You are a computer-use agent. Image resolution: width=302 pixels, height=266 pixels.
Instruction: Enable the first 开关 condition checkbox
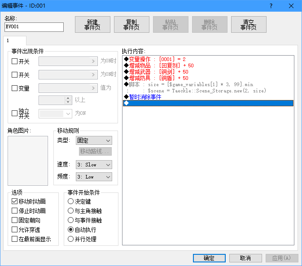pos(15,61)
